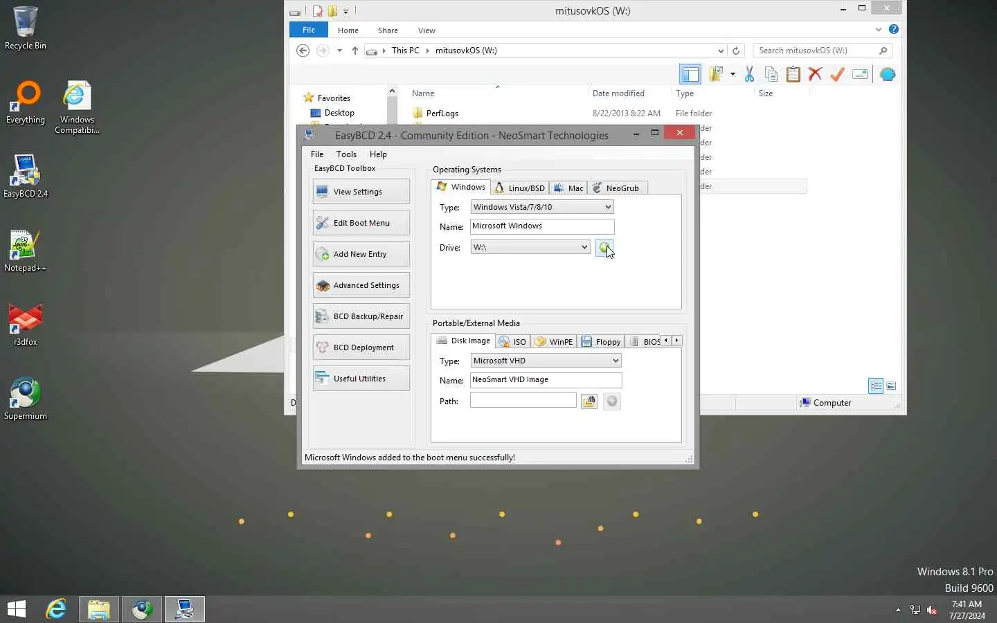Open the Explorer Share ribbon tab
The height and width of the screenshot is (623, 997).
click(x=388, y=30)
